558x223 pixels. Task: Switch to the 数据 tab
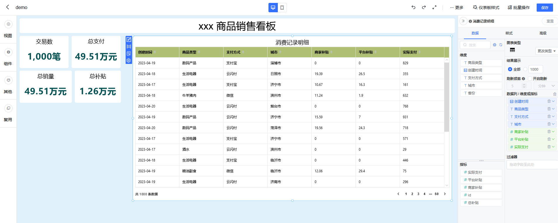[475, 33]
